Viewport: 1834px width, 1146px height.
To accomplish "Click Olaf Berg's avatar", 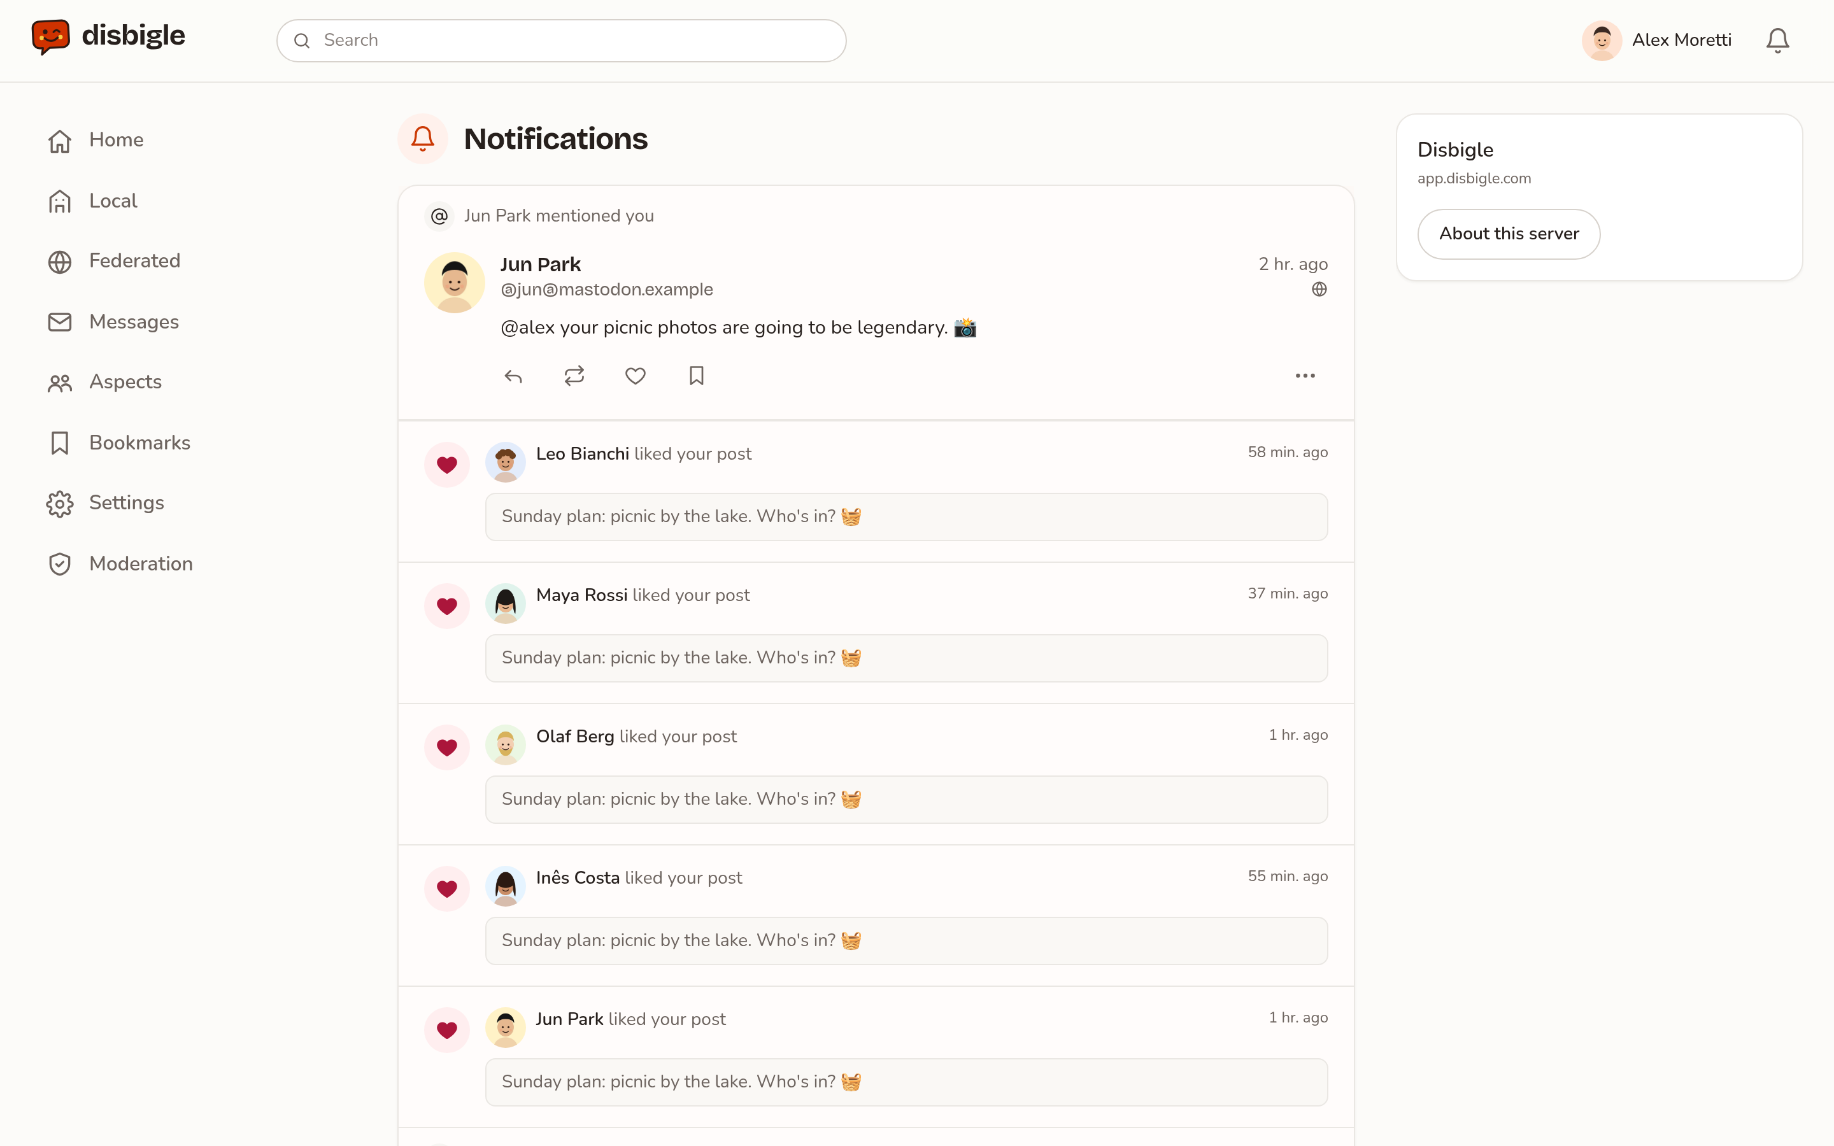I will [506, 745].
